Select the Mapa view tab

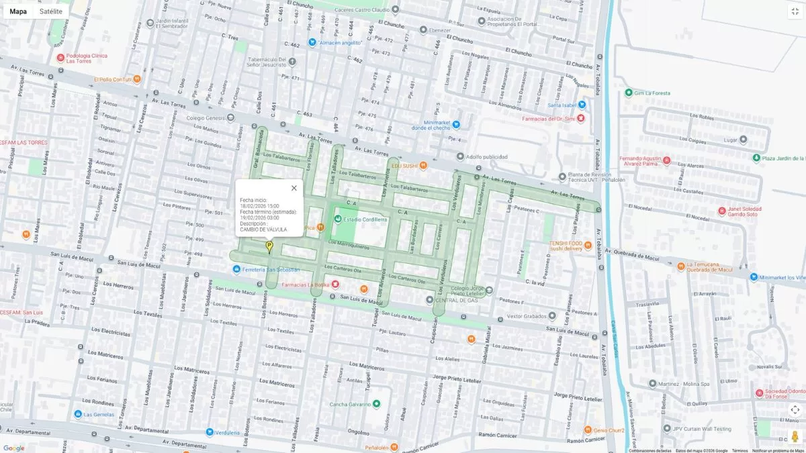coord(18,11)
